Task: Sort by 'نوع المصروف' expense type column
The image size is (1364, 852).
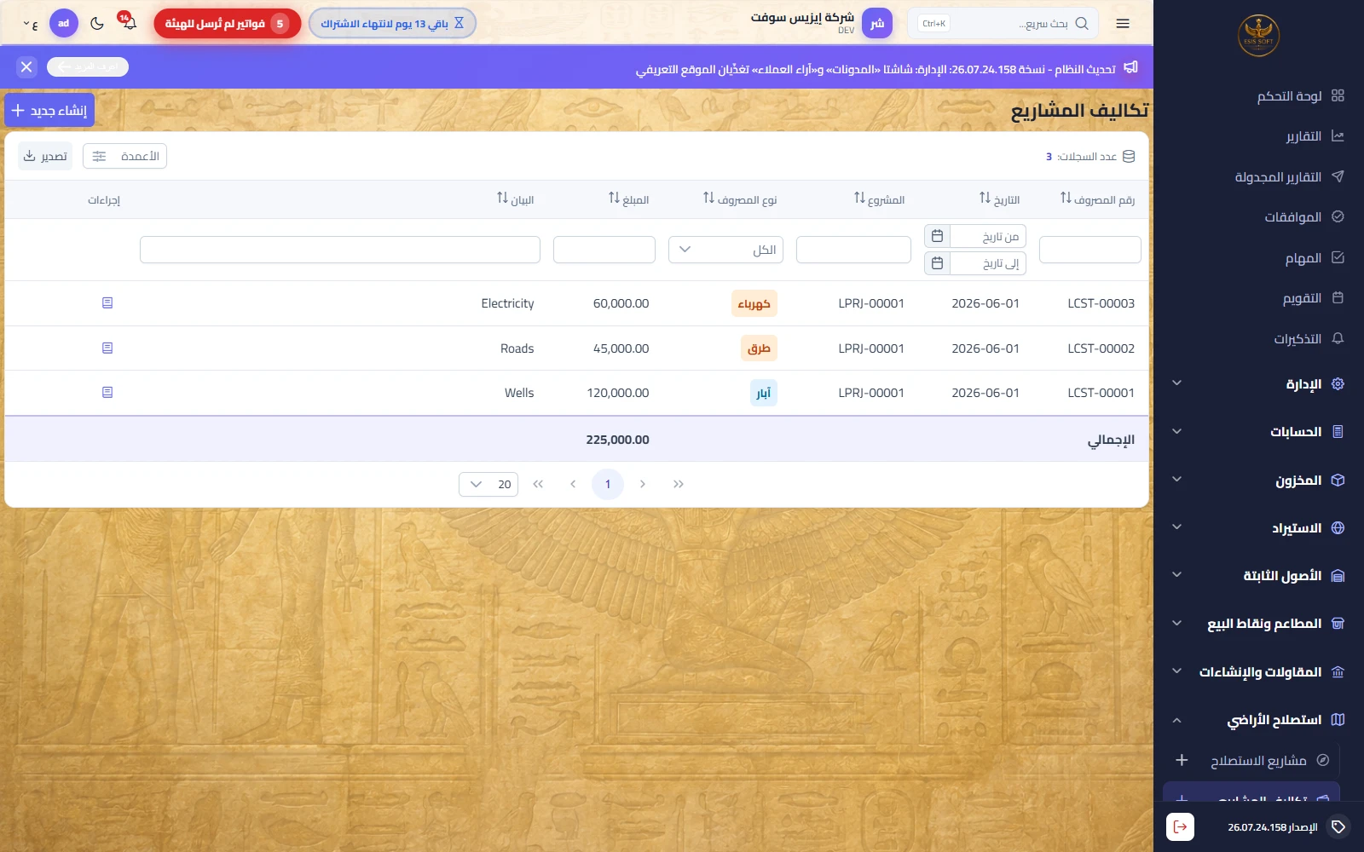Action: click(x=740, y=199)
